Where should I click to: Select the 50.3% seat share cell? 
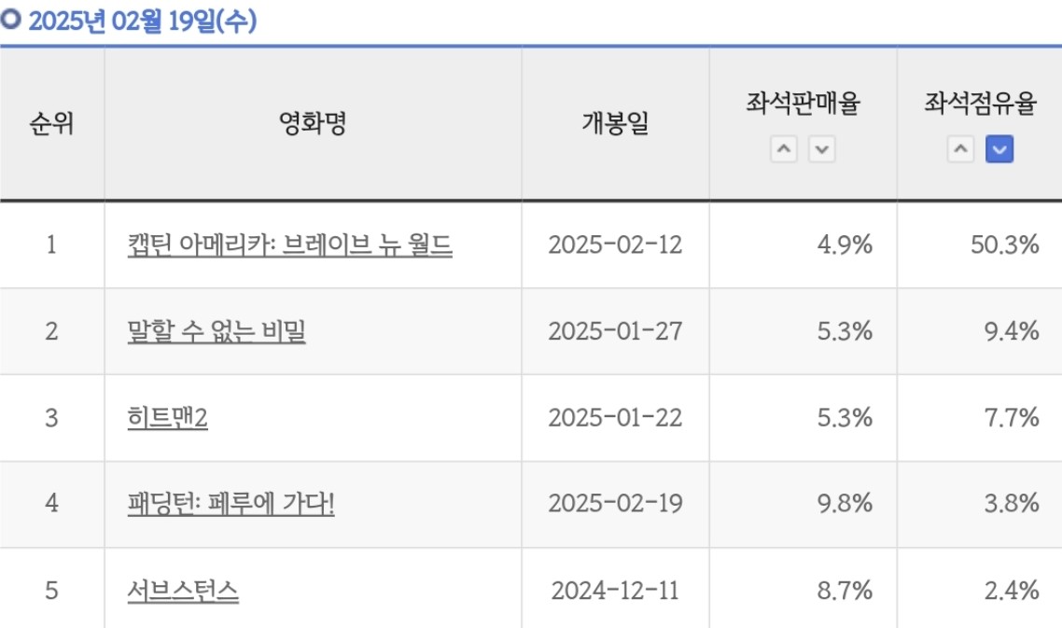click(x=1004, y=245)
